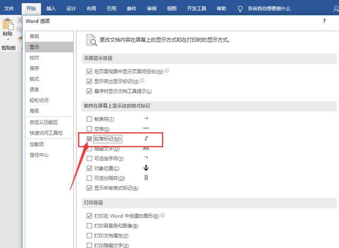The height and width of the screenshot is (248, 339).
Task: Click the 剪贴板 group label
Action: point(9,48)
